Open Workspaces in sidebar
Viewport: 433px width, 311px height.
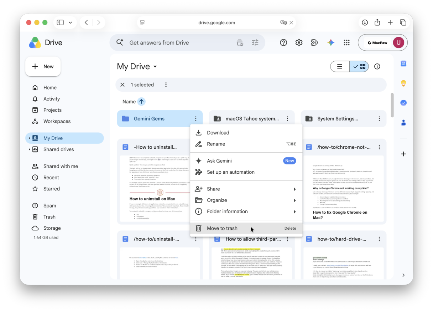coord(64,121)
